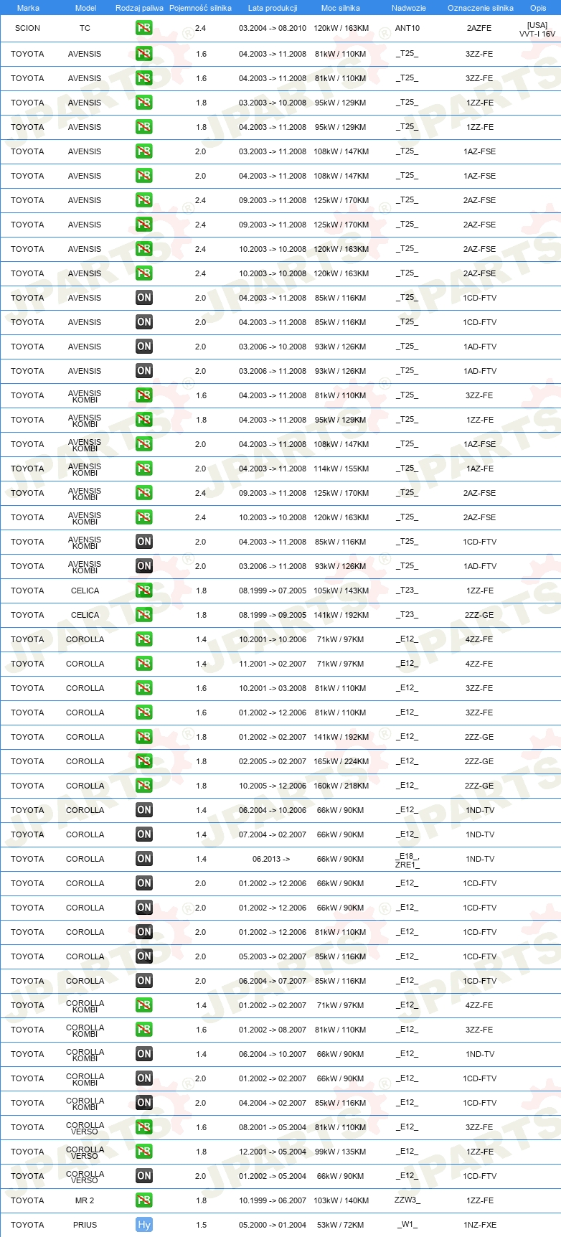Click petrol icon for Corolla 1.6 from 01.2002

144,712
